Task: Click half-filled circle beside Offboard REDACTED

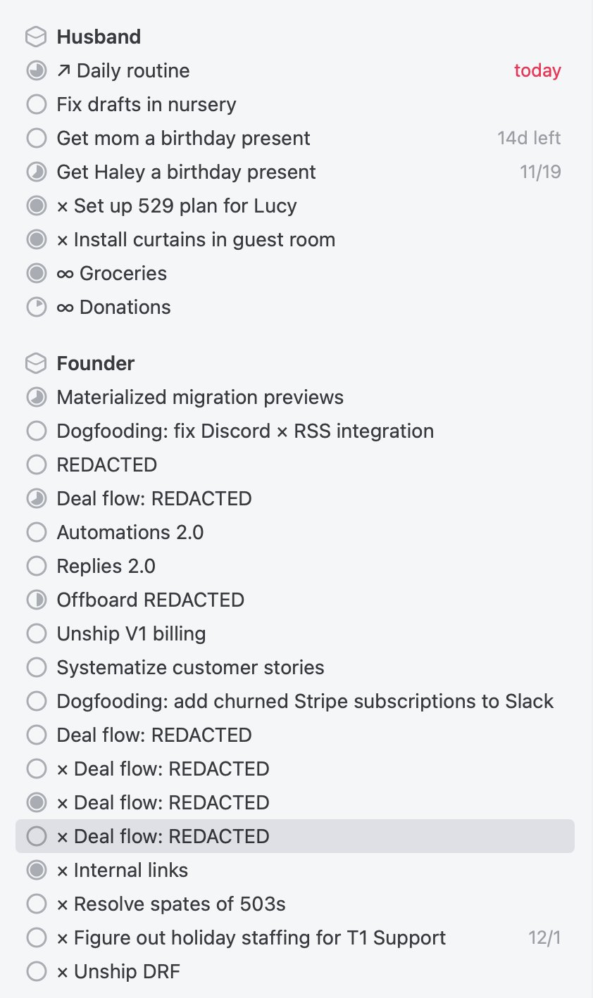Action: [36, 600]
